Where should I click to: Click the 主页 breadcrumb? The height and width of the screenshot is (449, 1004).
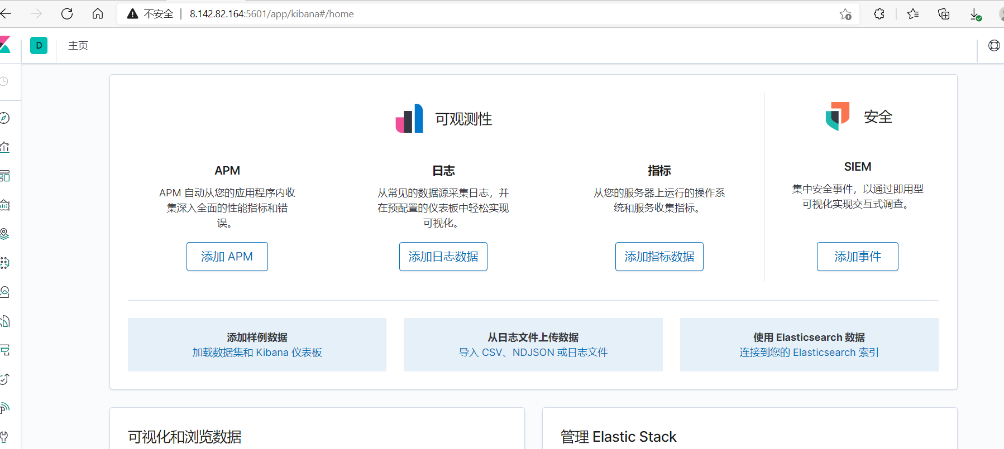[x=78, y=46]
